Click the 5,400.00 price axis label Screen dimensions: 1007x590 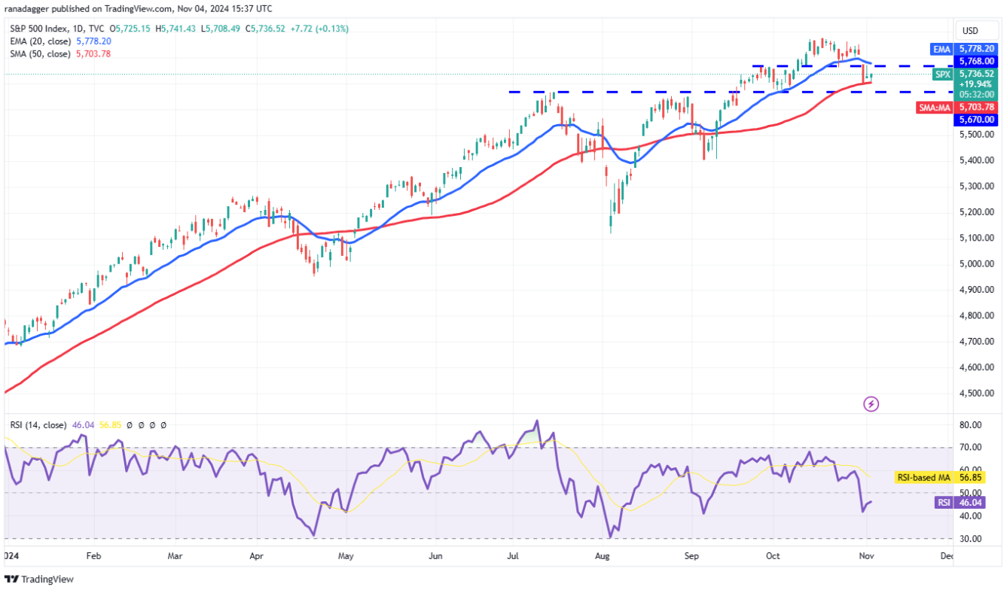[x=977, y=160]
